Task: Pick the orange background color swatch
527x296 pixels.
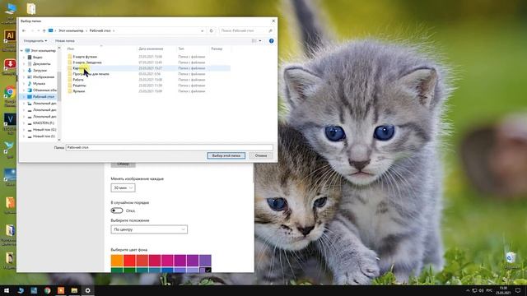Action: [117, 261]
